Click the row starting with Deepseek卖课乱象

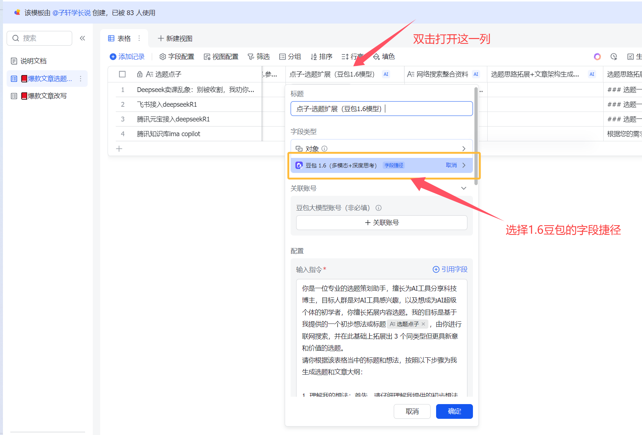196,90
